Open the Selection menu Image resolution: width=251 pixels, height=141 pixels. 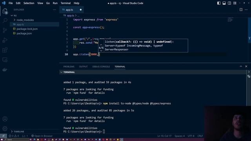29,3
